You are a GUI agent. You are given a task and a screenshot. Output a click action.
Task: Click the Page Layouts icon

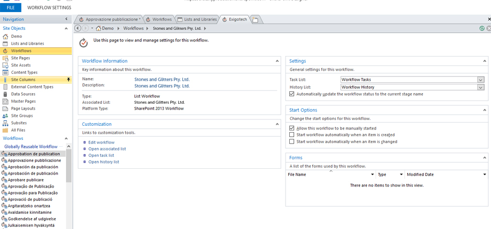[x=5, y=108]
